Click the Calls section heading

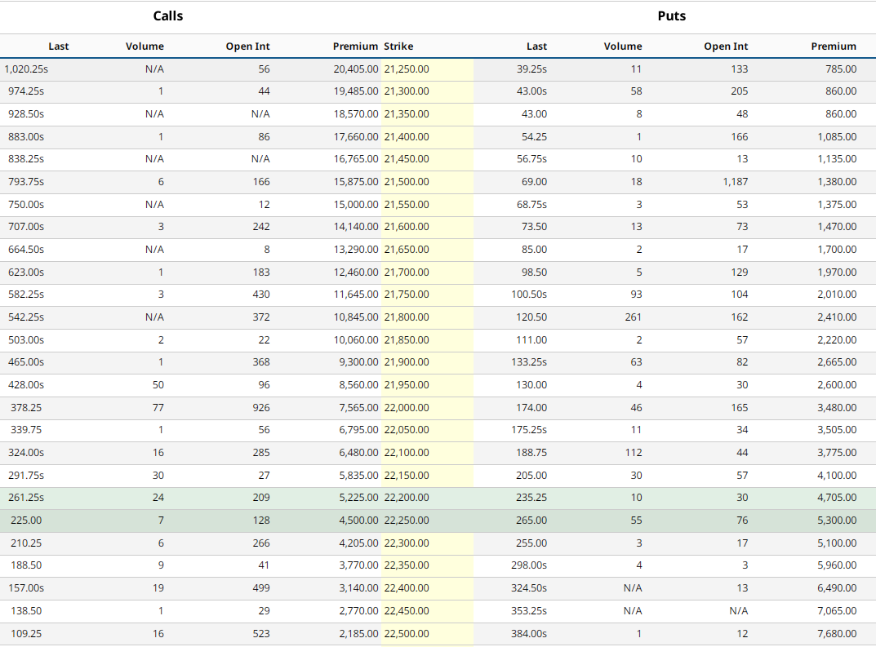pos(168,16)
